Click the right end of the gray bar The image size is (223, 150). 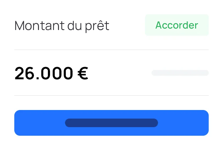point(206,73)
